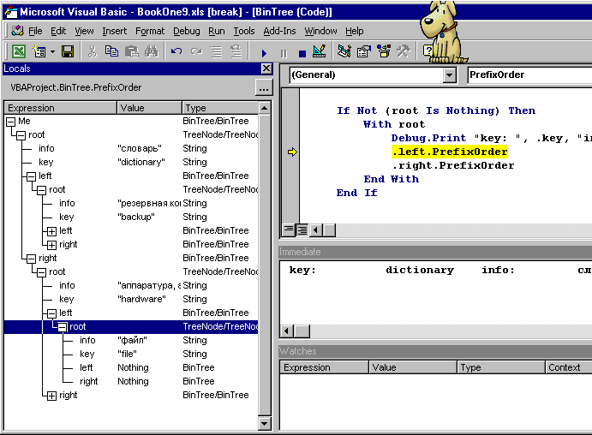The width and height of the screenshot is (592, 435).
Task: Click code window scroll left arrow
Action: click(315, 229)
